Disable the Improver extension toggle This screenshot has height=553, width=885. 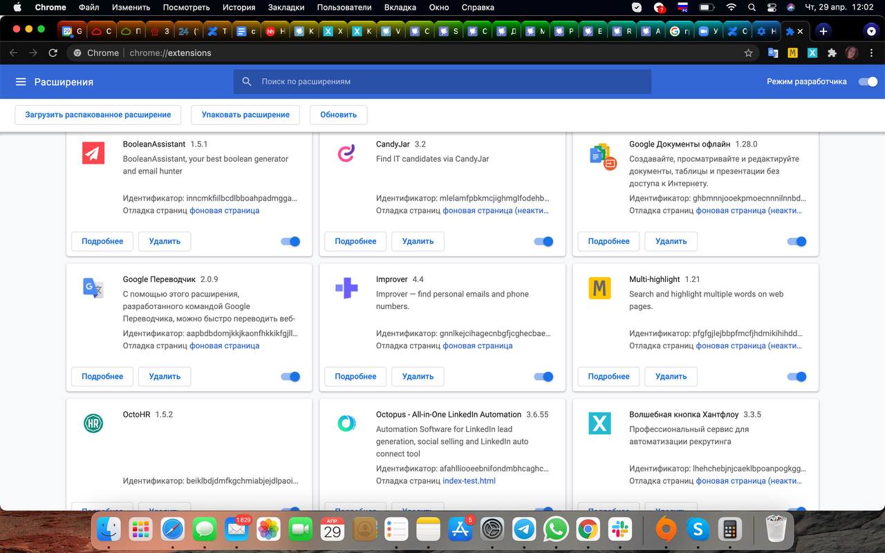coord(543,376)
